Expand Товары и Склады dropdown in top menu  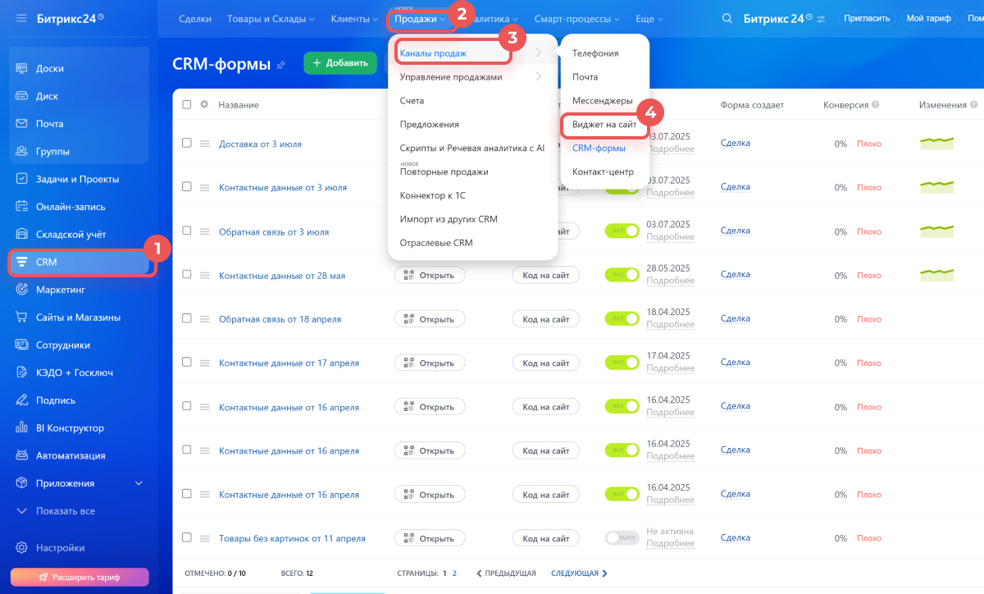[271, 18]
